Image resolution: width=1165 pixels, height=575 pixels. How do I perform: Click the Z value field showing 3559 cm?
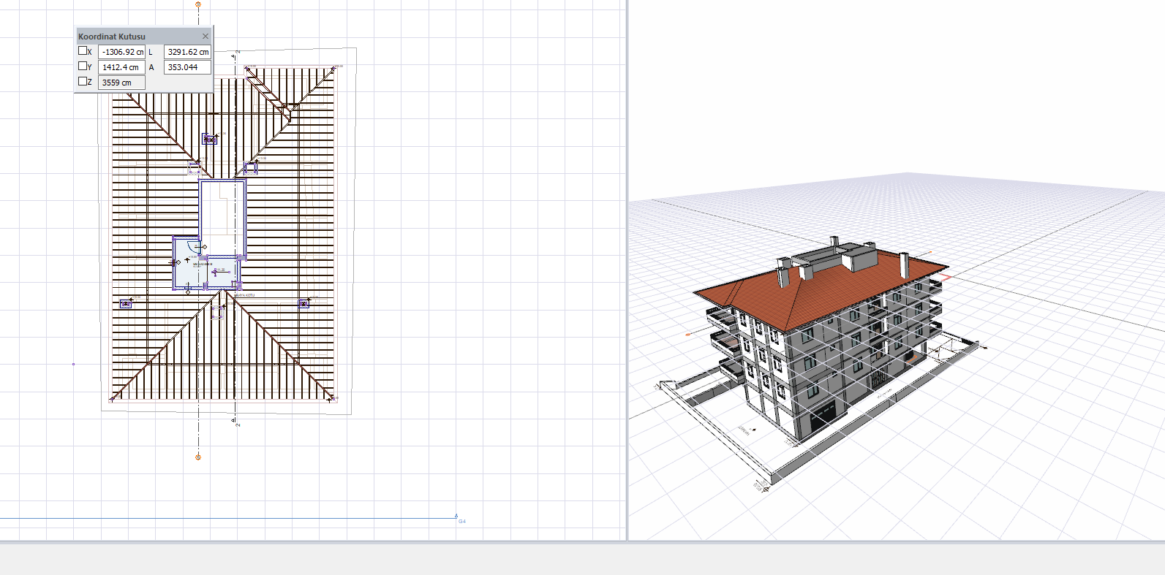coord(121,83)
